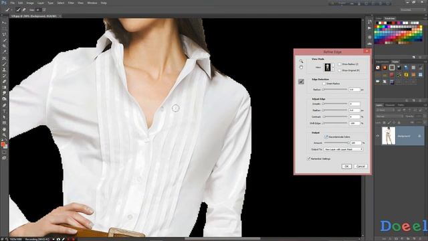
Task: Select the Background layer thumbnail
Action: pyautogui.click(x=388, y=136)
